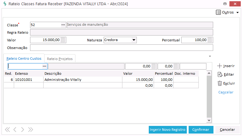Click the Percentual column header in grid
242x136 pixels.
click(x=163, y=74)
